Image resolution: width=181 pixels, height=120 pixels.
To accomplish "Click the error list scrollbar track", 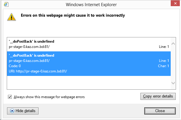I will pos(173,64).
